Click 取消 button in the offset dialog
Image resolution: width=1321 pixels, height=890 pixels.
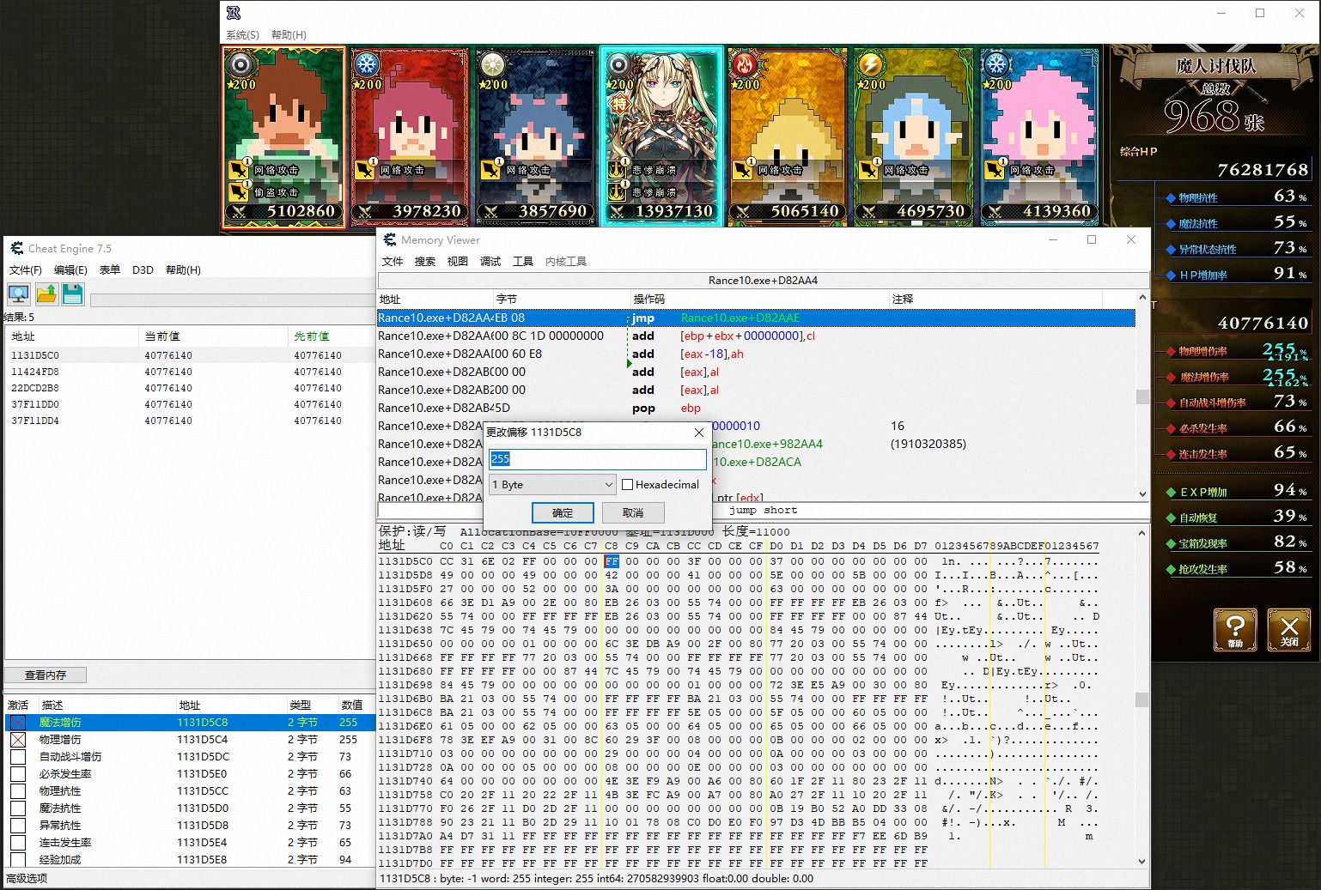click(x=633, y=512)
